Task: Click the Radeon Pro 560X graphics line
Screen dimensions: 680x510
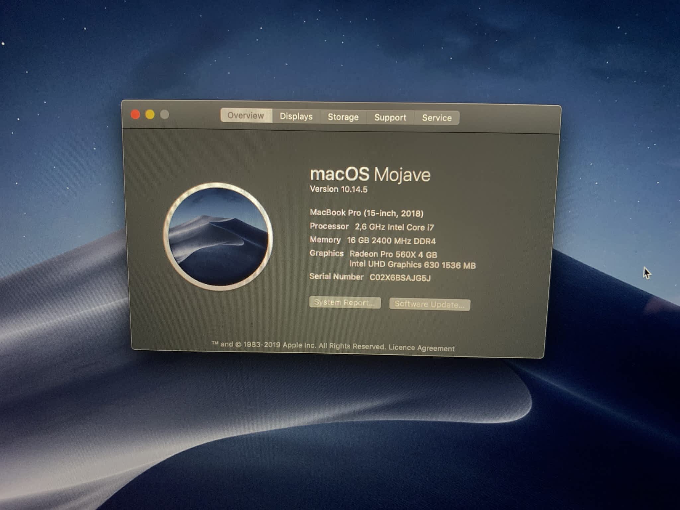Action: click(393, 254)
